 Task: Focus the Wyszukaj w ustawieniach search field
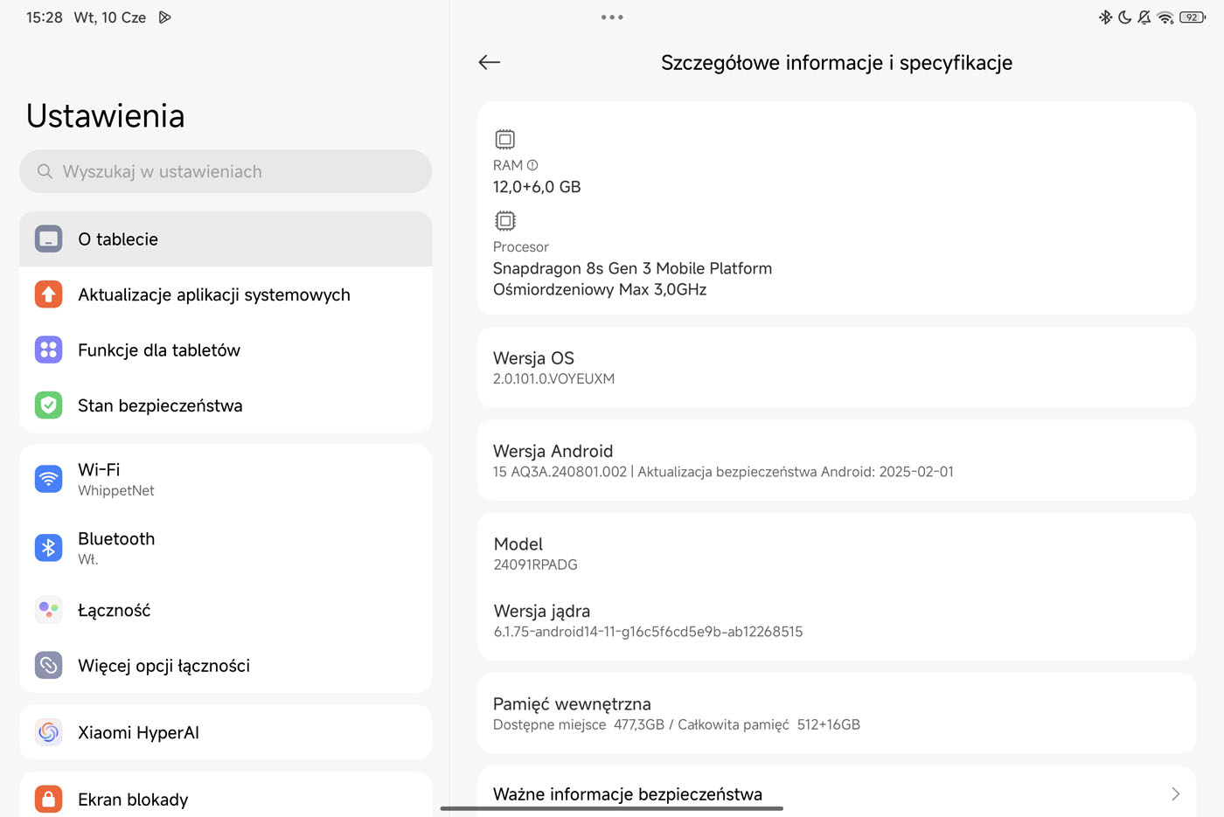(x=226, y=171)
